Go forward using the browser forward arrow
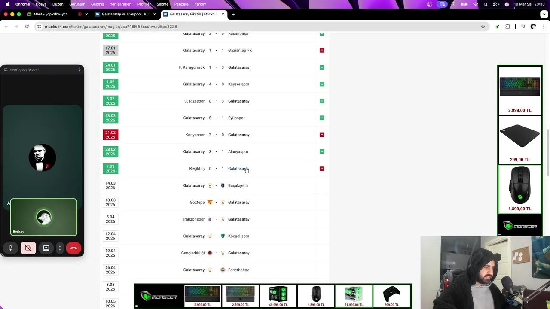 [16, 27]
